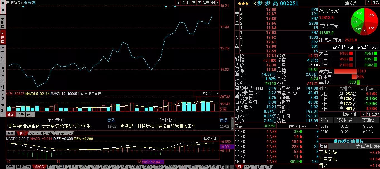Screen dimensions: 380x169
Task: Click the 2017-12-04 date marker
Action: [153, 162]
